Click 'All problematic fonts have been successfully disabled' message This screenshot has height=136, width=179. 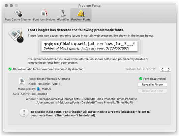pyautogui.click(x=48, y=69)
